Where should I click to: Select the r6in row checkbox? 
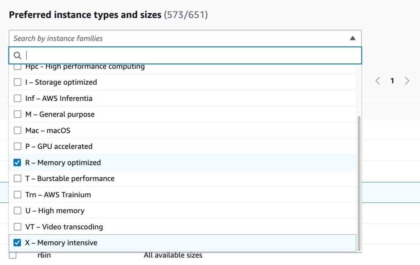pos(13,255)
